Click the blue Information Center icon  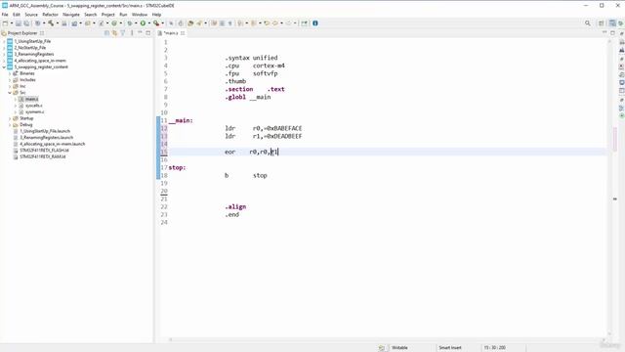pos(315,23)
